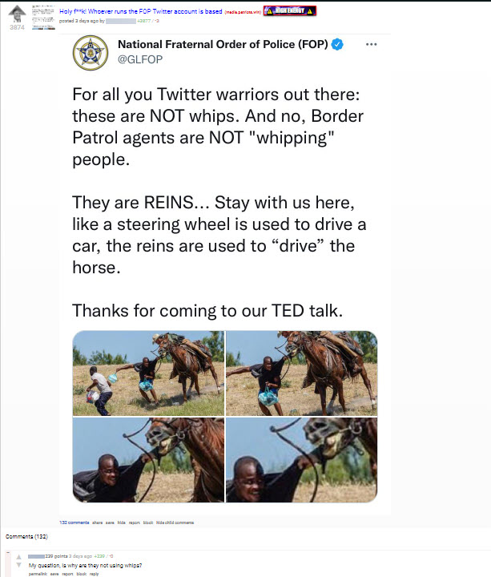Image resolution: width=491 pixels, height=577 pixels.
Task: Open the FOP profile avatar
Action: (x=90, y=53)
